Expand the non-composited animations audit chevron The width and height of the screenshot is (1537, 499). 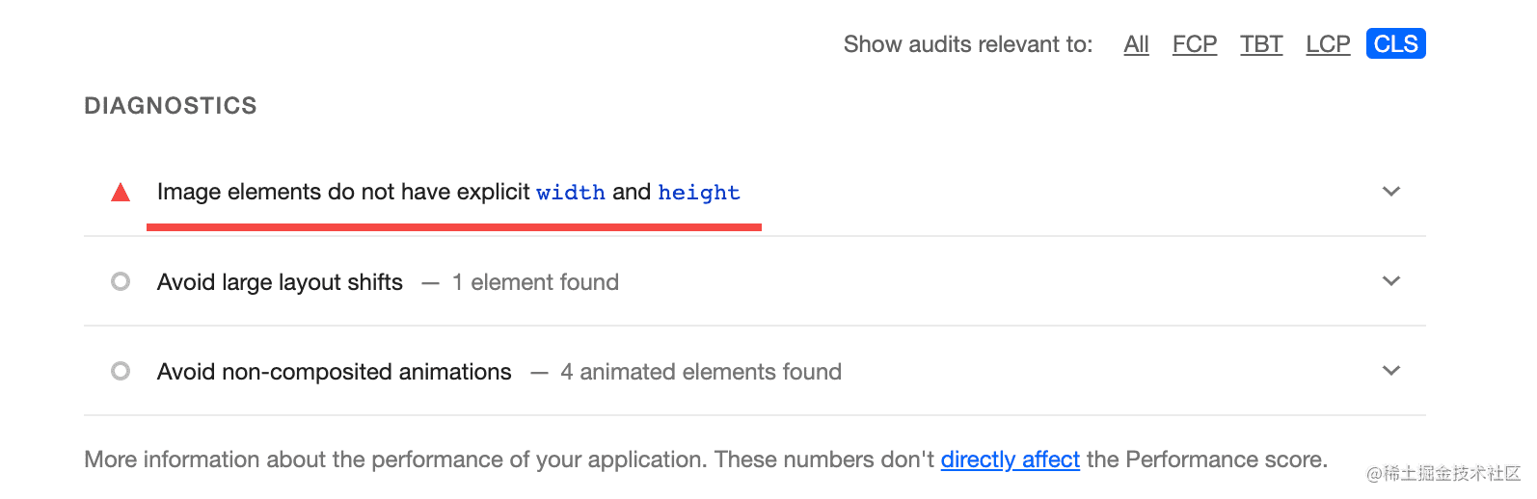pos(1390,371)
